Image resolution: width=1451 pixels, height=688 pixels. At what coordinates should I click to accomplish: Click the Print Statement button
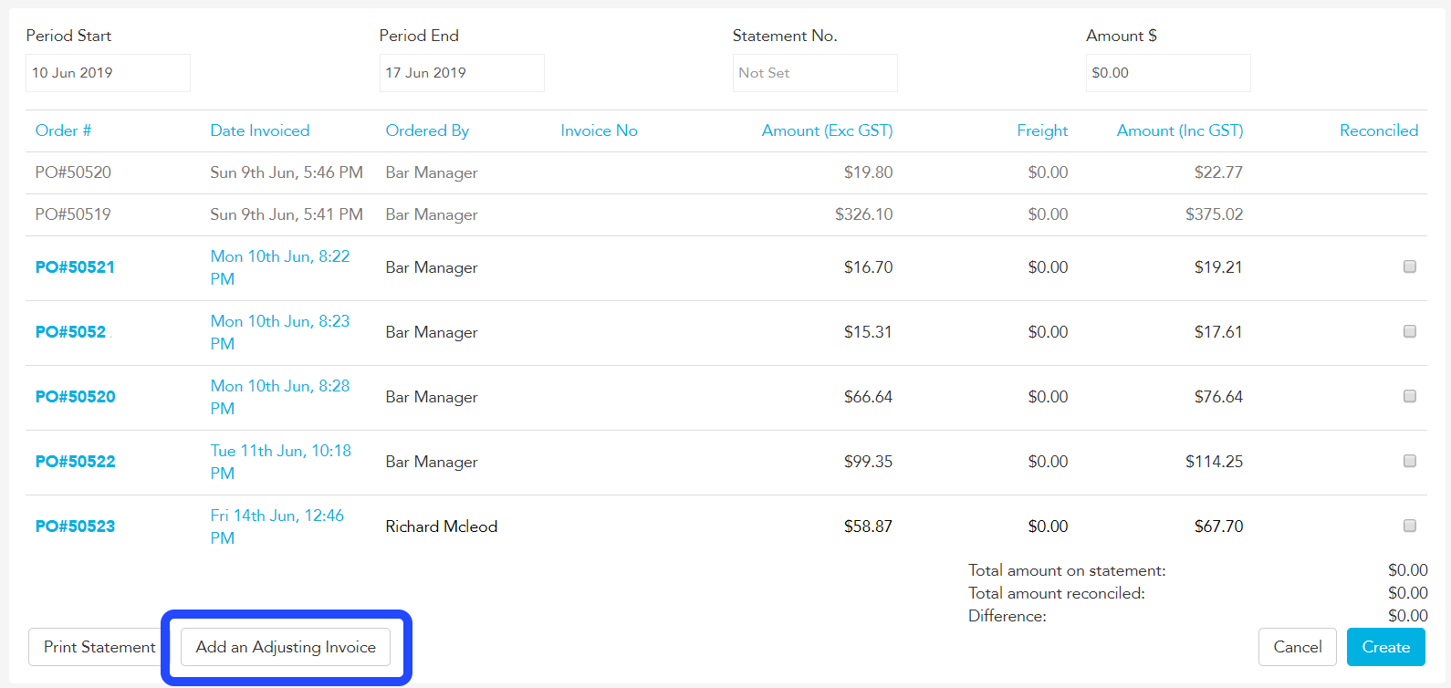99,647
